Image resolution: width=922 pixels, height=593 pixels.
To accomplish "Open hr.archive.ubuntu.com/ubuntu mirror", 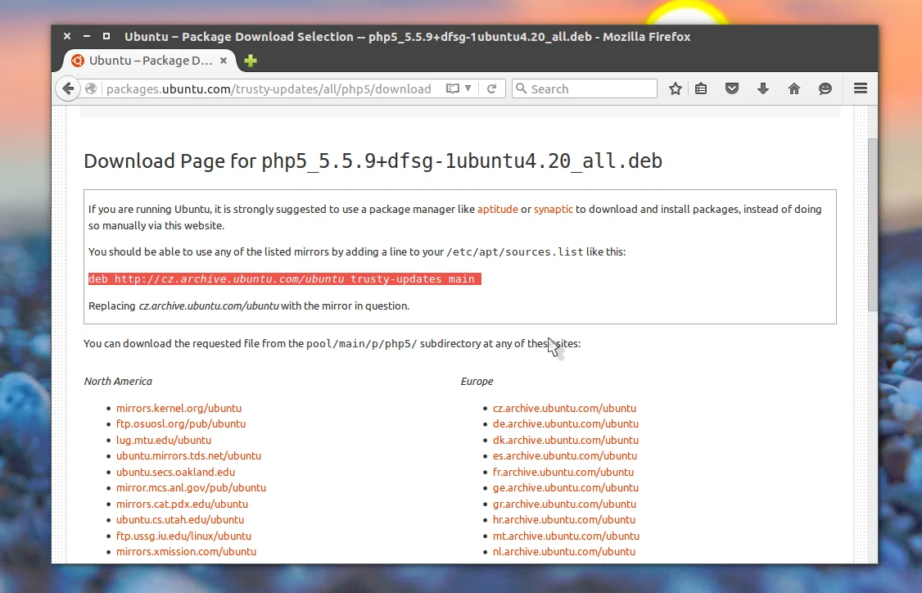I will pyautogui.click(x=564, y=519).
